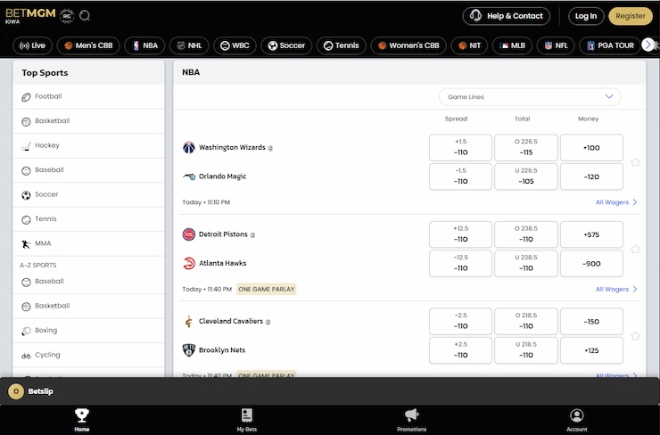Select Cavaliers -2.5 spread bet
Image resolution: width=660 pixels, height=435 pixels.
pyautogui.click(x=460, y=321)
